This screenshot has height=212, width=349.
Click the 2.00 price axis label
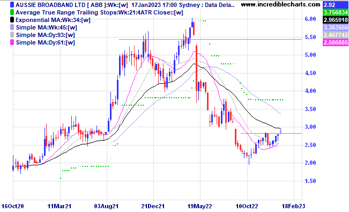click(x=310, y=163)
